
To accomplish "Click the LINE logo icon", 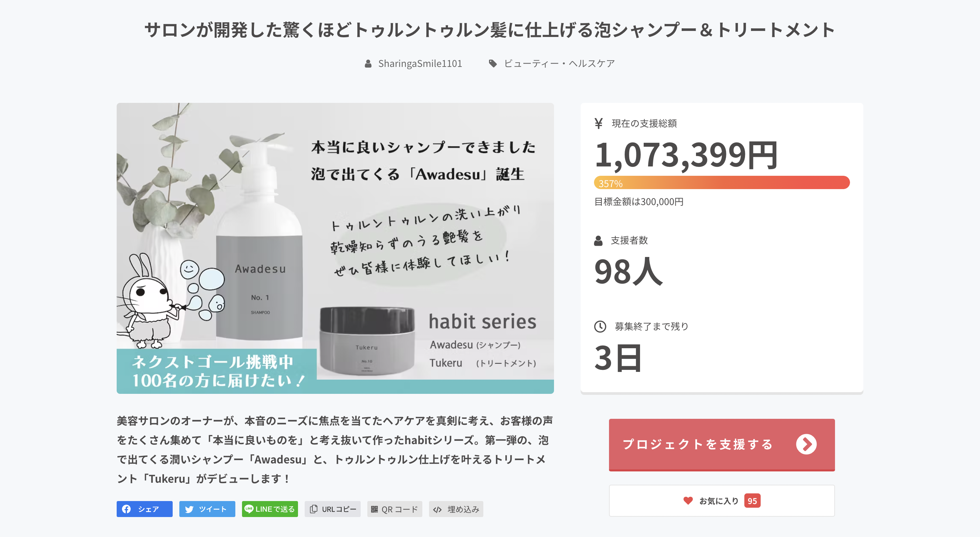I will pos(249,508).
